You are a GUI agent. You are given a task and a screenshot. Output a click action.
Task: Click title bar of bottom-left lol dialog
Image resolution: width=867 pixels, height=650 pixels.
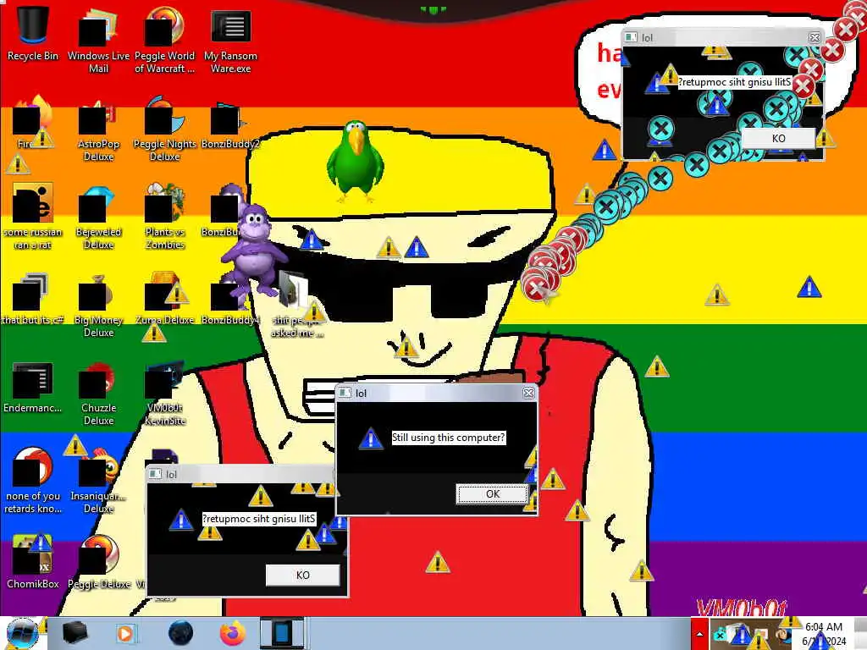tap(240, 474)
